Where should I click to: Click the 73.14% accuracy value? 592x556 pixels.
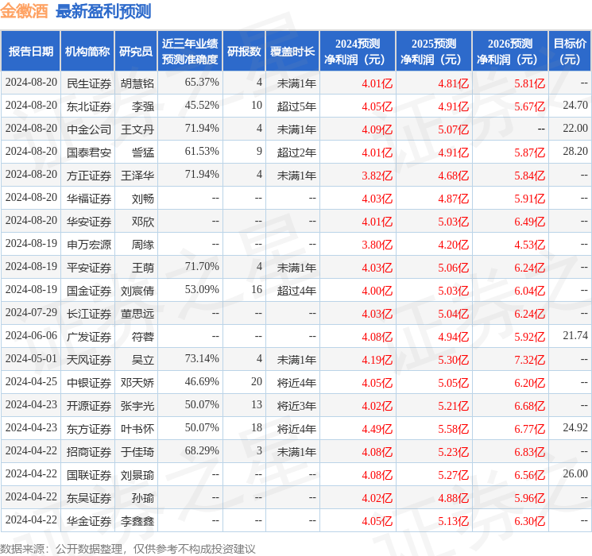pyautogui.click(x=202, y=358)
